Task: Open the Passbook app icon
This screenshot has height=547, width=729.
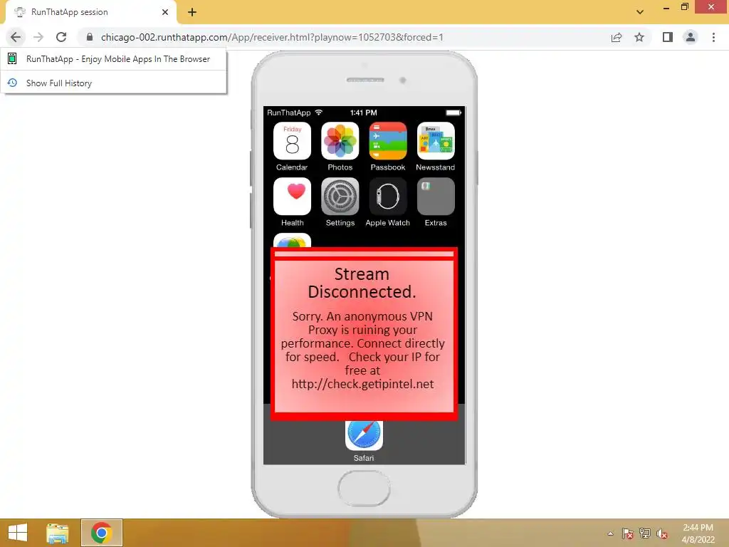Action: [388, 141]
